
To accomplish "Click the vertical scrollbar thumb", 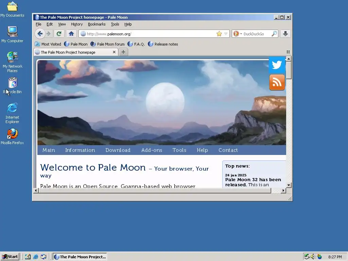I will (x=289, y=70).
